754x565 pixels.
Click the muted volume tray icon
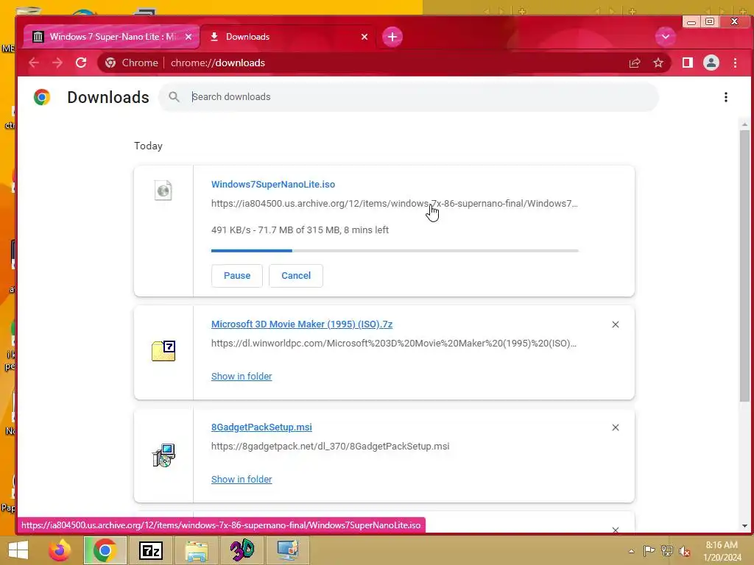(684, 551)
